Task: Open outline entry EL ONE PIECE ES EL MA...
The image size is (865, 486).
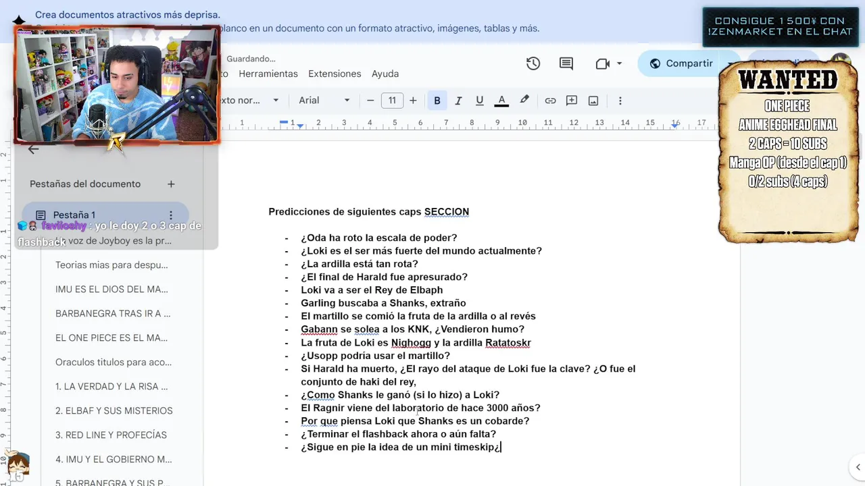Action: click(x=112, y=338)
